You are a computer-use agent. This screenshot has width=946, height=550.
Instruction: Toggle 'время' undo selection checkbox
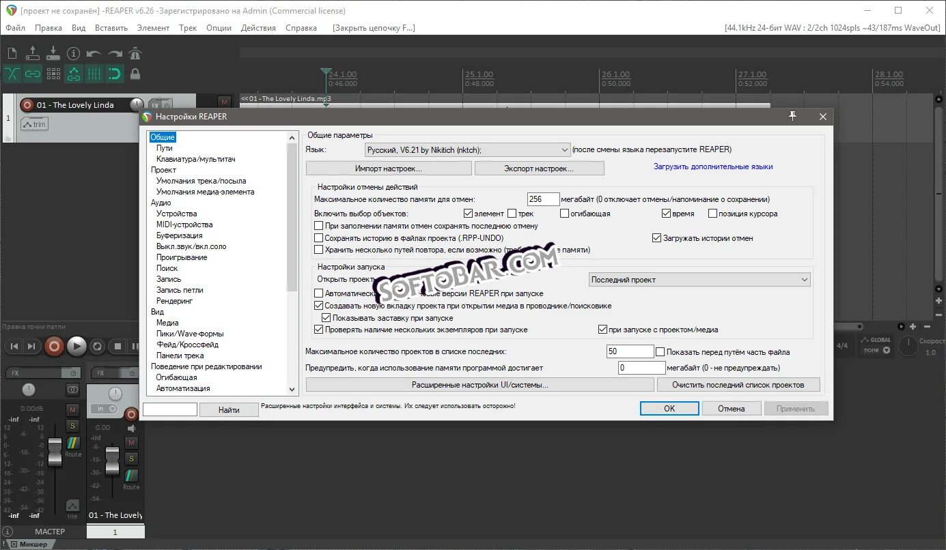point(667,214)
